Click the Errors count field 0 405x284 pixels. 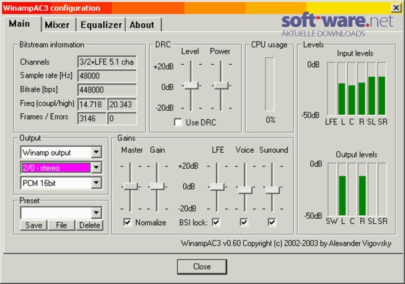122,119
